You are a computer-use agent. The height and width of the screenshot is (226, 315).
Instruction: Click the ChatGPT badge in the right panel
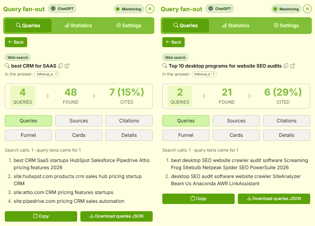click(x=219, y=9)
